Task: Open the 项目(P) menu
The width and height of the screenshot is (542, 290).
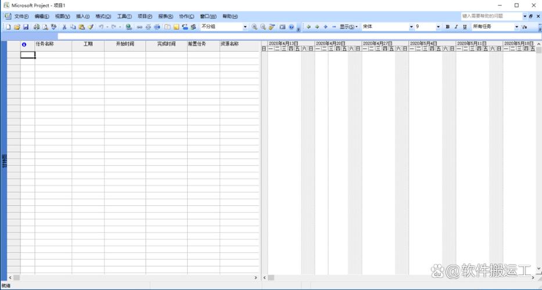Action: 145,16
